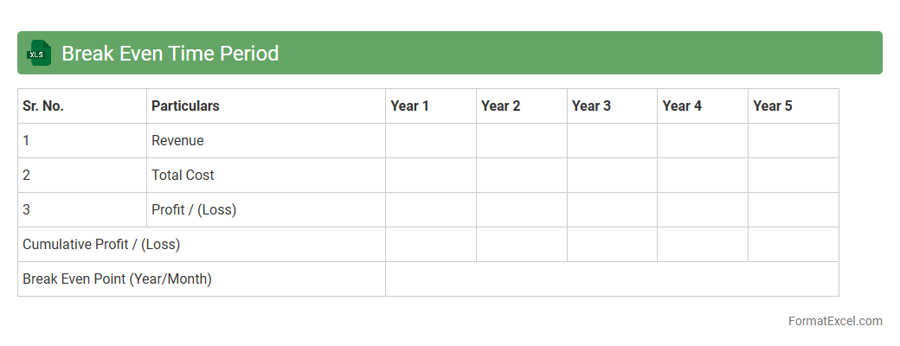Viewport: 900px width, 346px height.
Task: Click the Total Cost cell under Year 3
Action: (x=612, y=176)
